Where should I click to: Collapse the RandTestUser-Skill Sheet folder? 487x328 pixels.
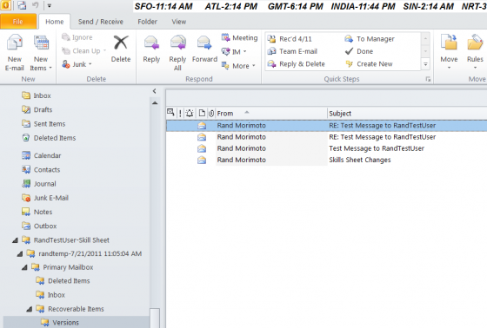point(15,240)
